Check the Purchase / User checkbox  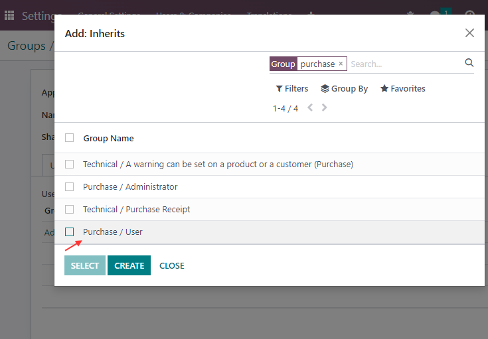click(x=70, y=232)
